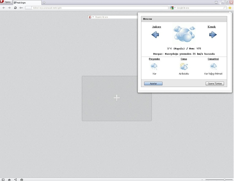Open Cuma forecast link

pyautogui.click(x=184, y=59)
